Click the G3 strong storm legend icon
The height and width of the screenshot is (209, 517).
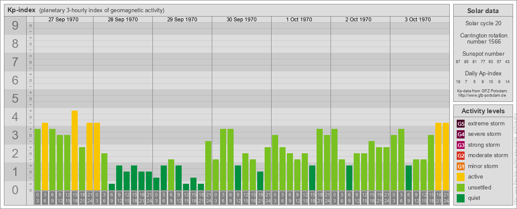(461, 145)
